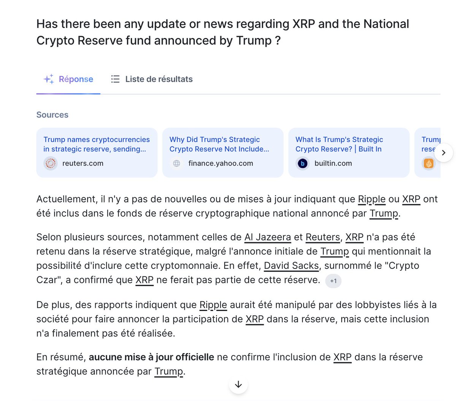Show next sources with right chevron
Viewport: 456px width, 401px height.
click(x=443, y=153)
